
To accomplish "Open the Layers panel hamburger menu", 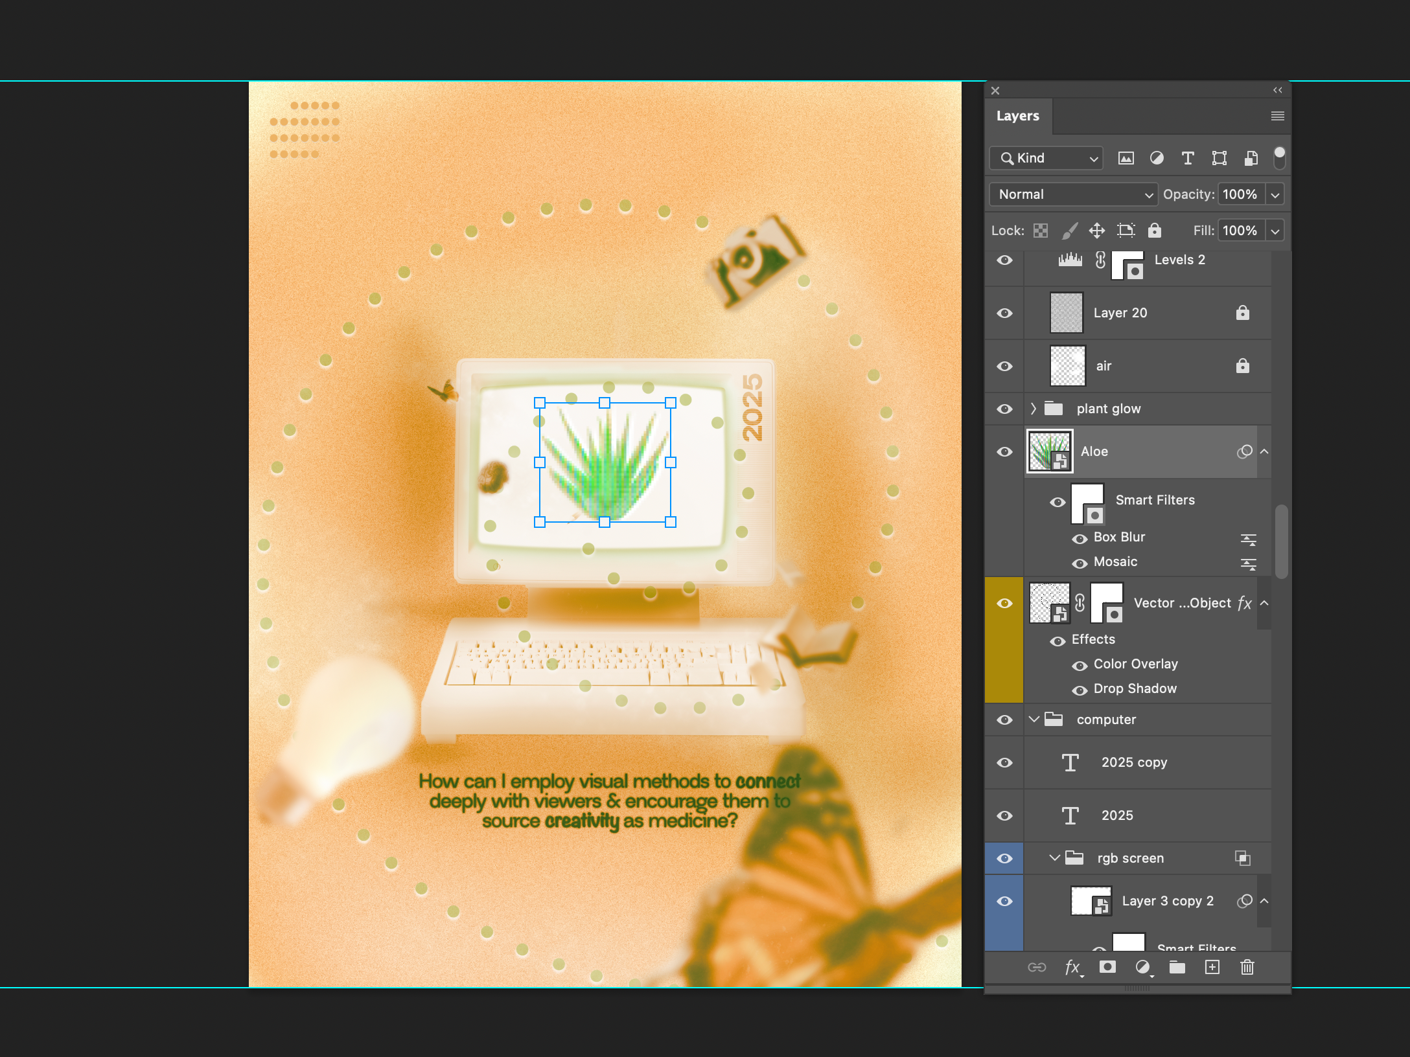I will pyautogui.click(x=1278, y=116).
